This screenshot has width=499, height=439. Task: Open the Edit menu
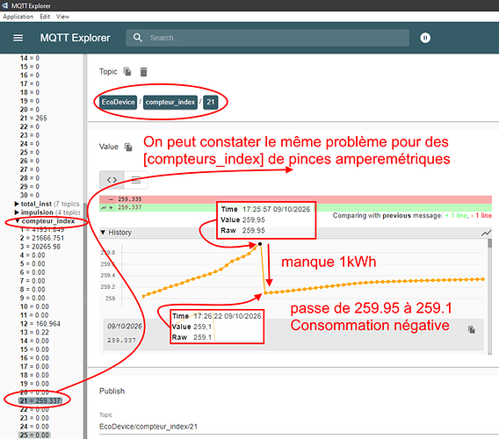(x=45, y=17)
